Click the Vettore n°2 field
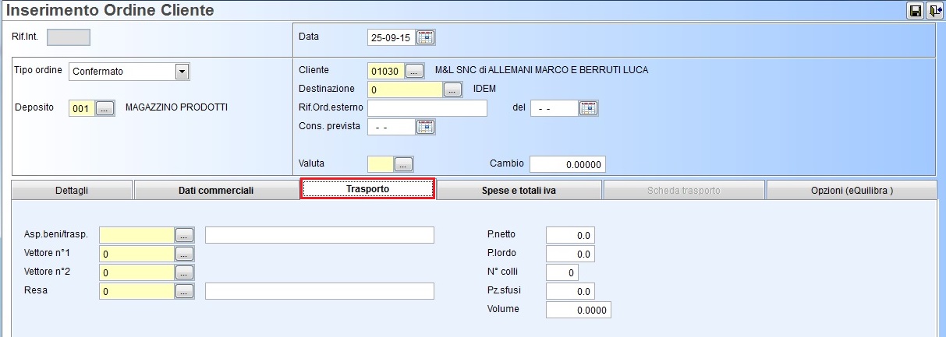The image size is (946, 337). (136, 272)
